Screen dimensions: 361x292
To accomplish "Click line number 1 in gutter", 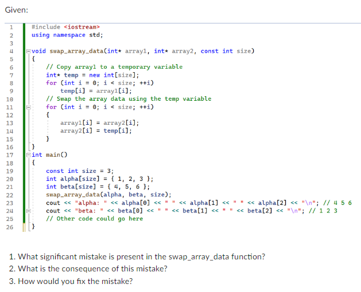I will (11, 27).
